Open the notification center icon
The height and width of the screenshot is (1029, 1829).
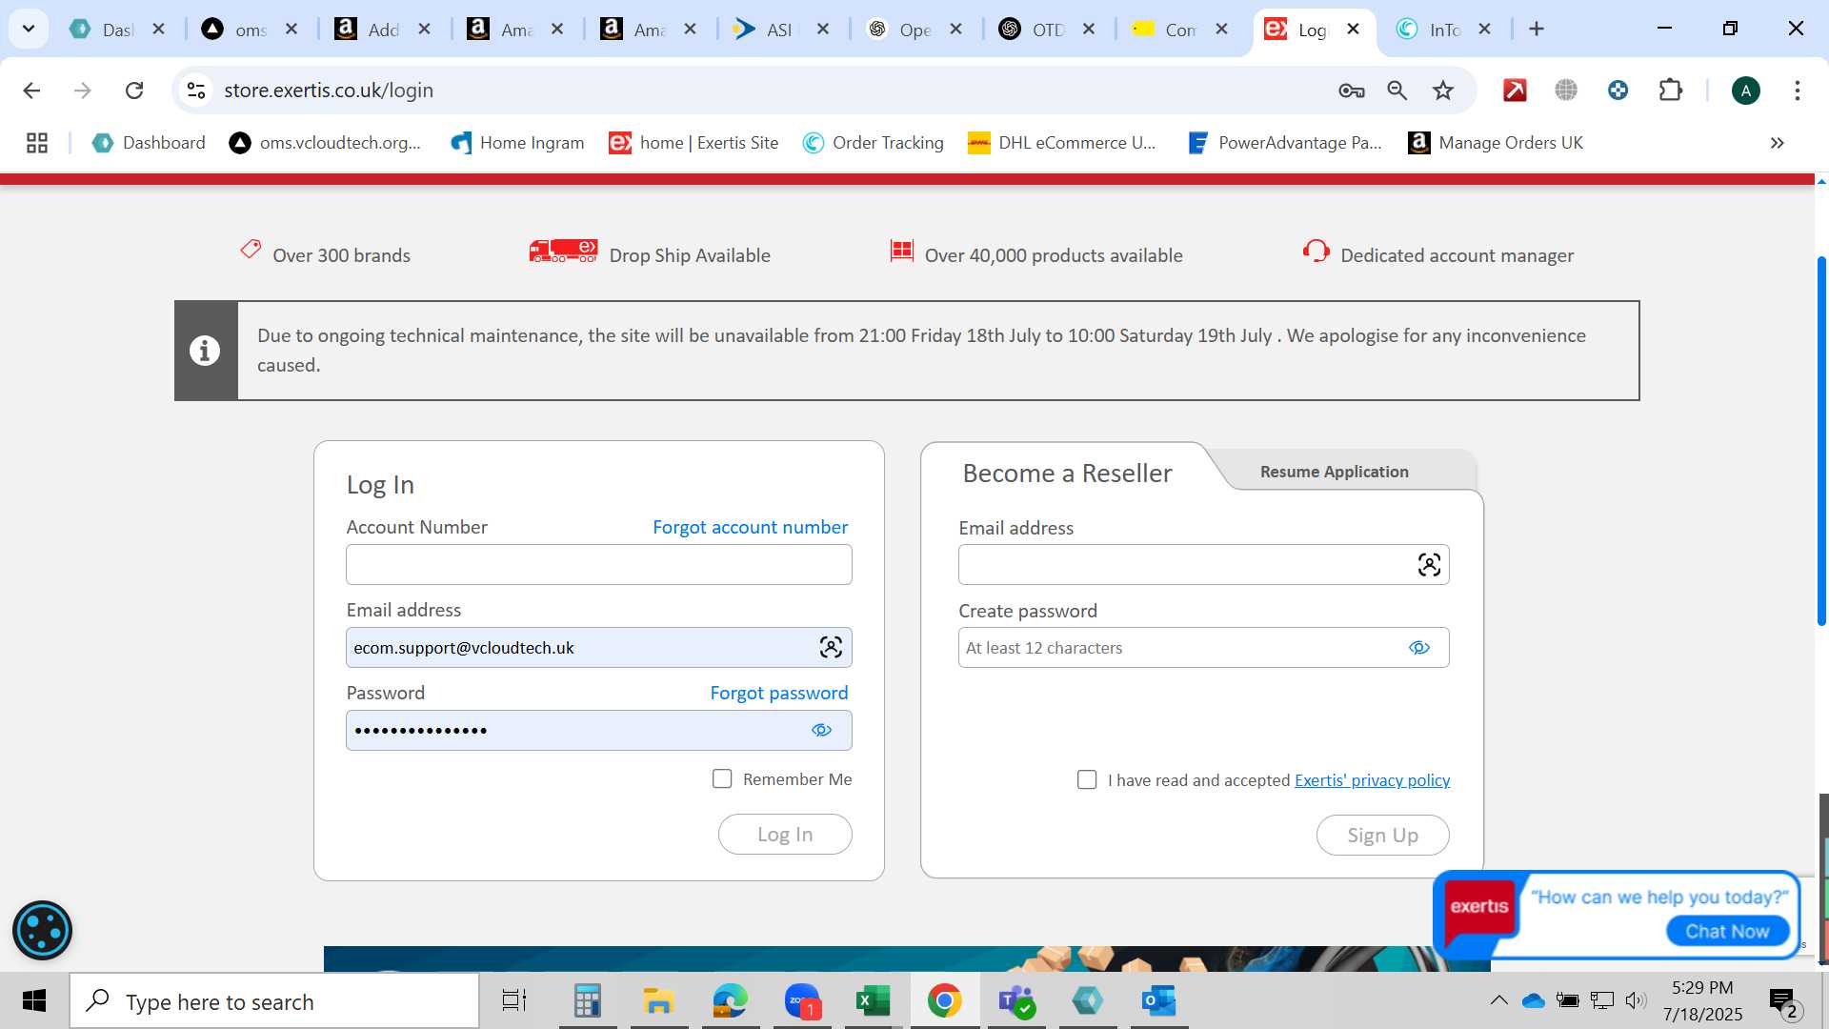tap(1783, 1002)
